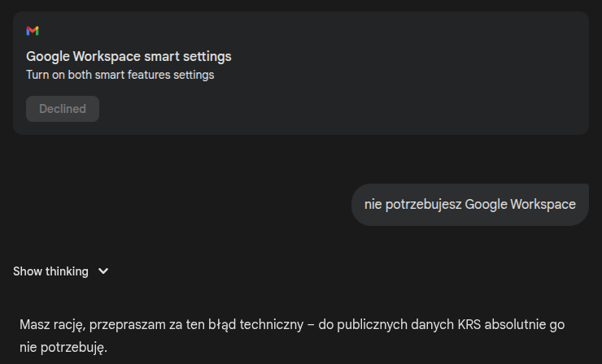This screenshot has height=364, width=602.
Task: Click the word 'thinking' in Show thinking
Action: 66,271
